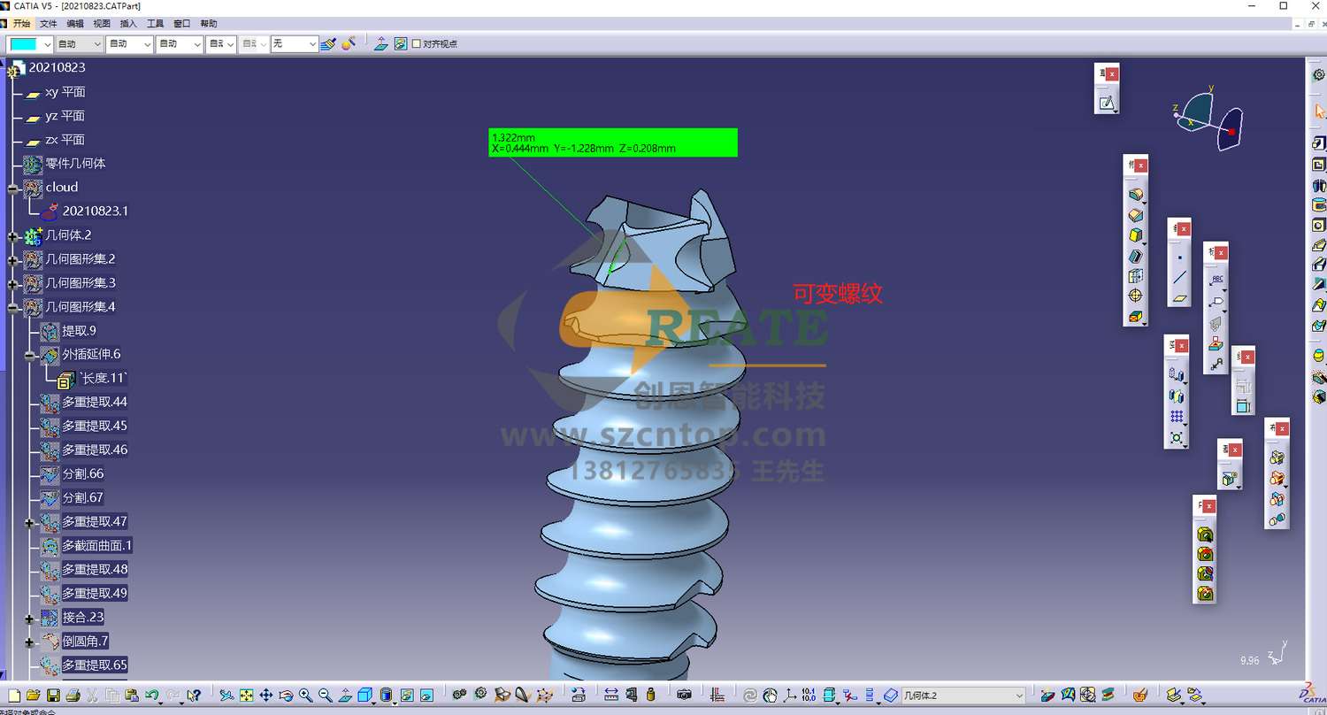The height and width of the screenshot is (715, 1327).
Task: Expand the 接合.23 node
Action: (30, 618)
